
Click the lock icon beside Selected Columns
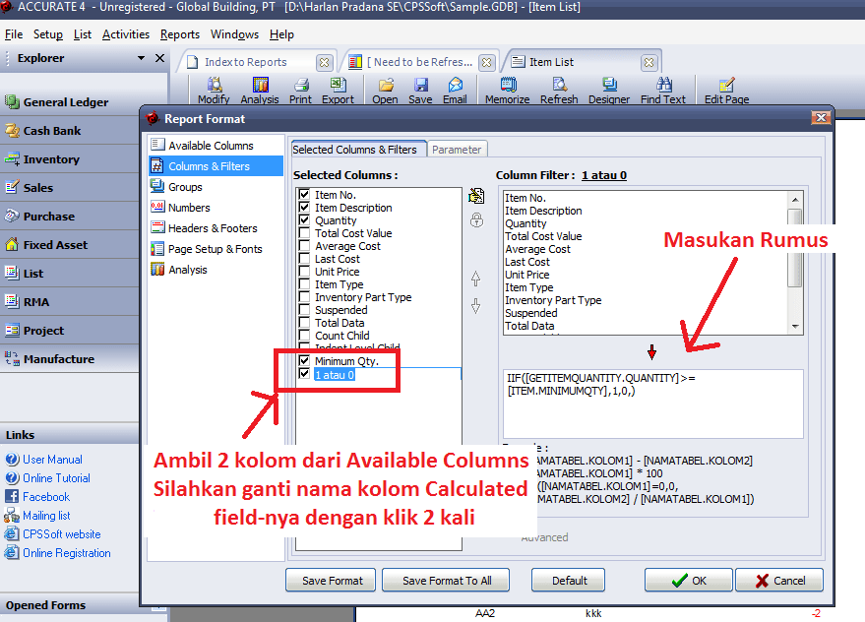[x=476, y=220]
